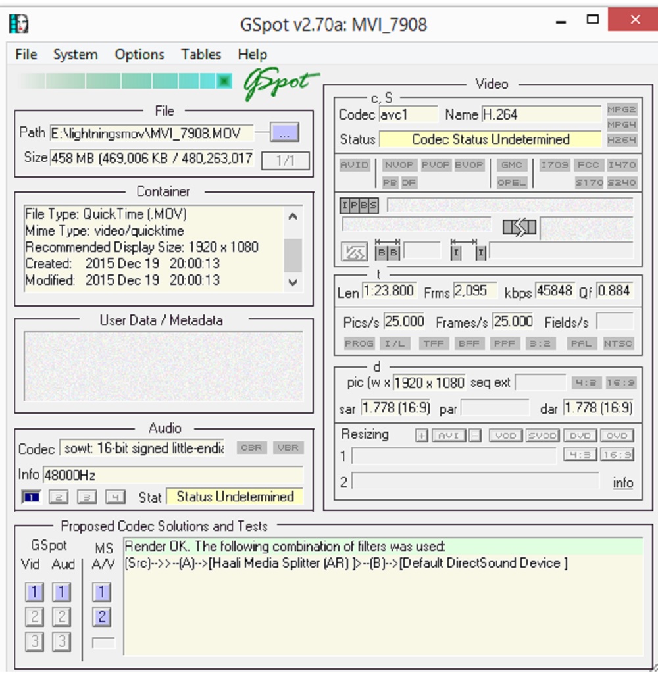Click the QPEL indicator

pos(512,183)
